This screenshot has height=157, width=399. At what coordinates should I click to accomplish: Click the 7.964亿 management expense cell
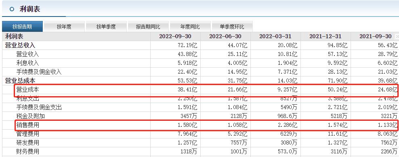(x=187, y=134)
